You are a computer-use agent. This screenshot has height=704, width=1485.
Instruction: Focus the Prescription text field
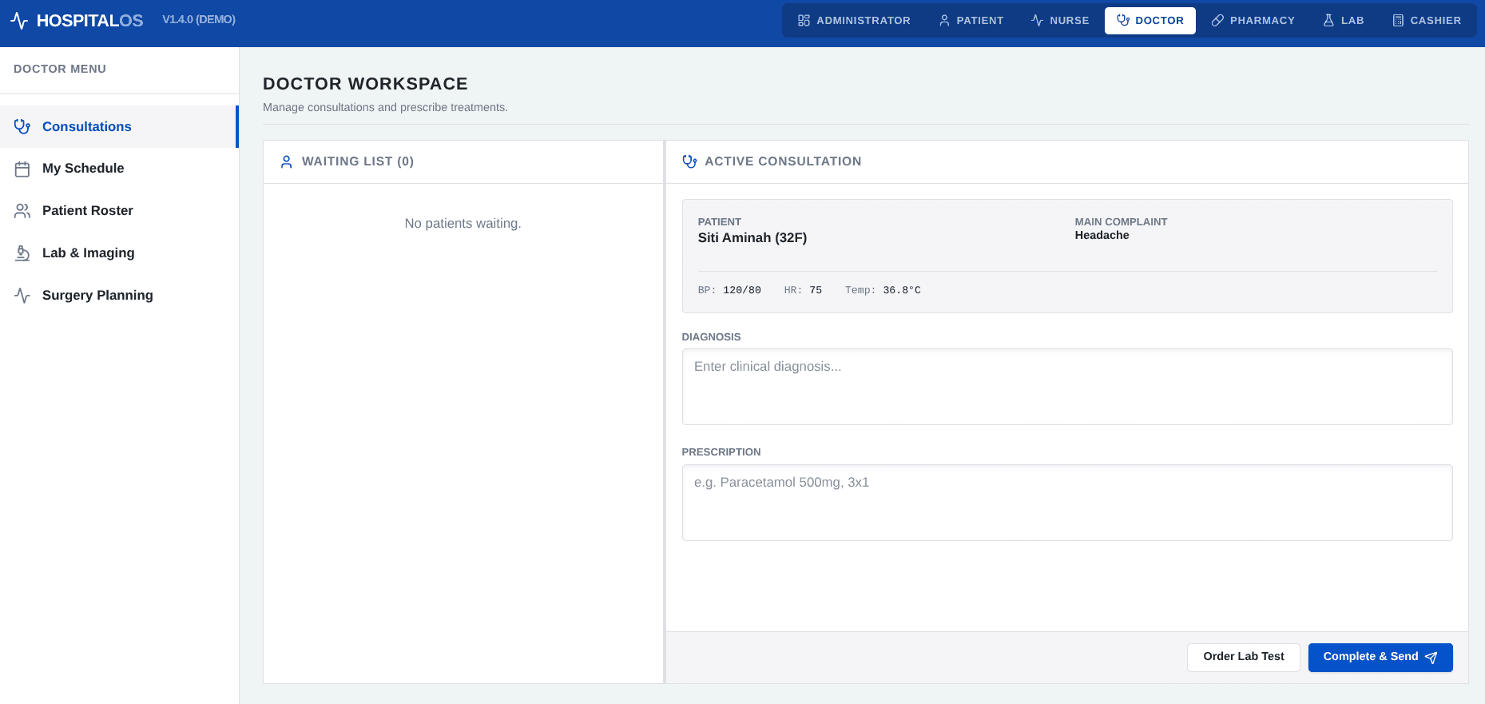click(x=1067, y=503)
